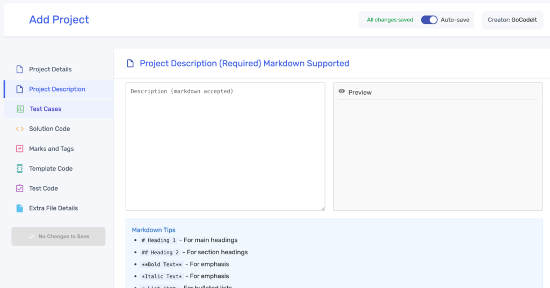Viewport: 550px width, 288px height.
Task: Click the Test Code checkmark icon
Action: click(x=20, y=188)
